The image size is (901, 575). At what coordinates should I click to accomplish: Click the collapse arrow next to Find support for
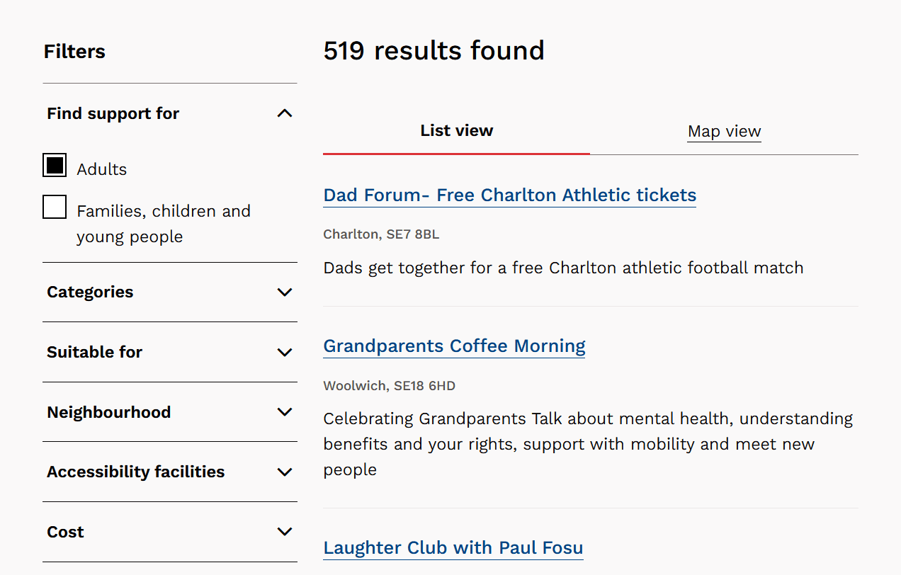285,113
